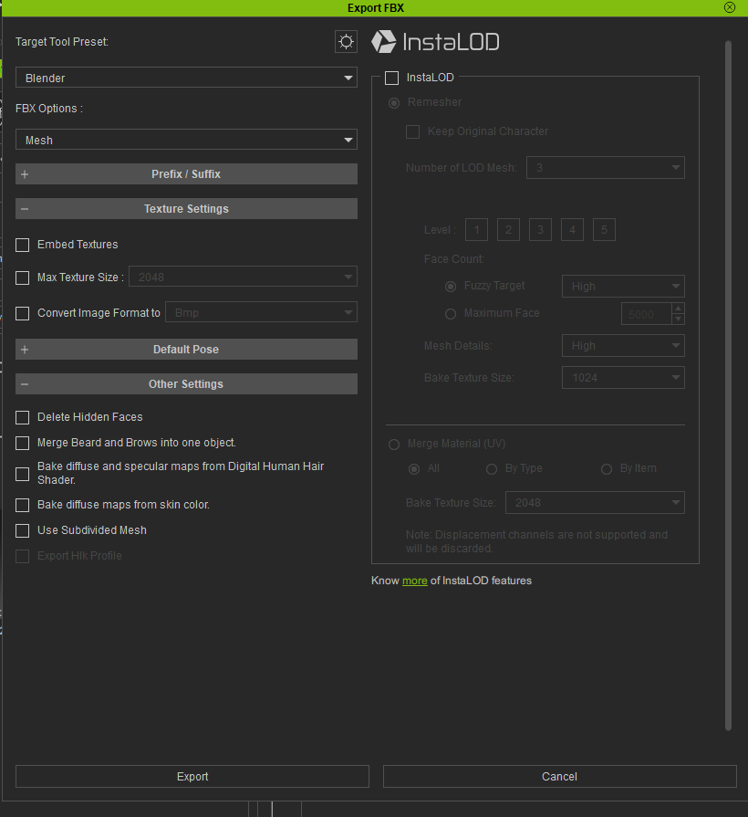Open preset settings with the gear icon
Viewport: 748px width, 817px height.
[346, 42]
